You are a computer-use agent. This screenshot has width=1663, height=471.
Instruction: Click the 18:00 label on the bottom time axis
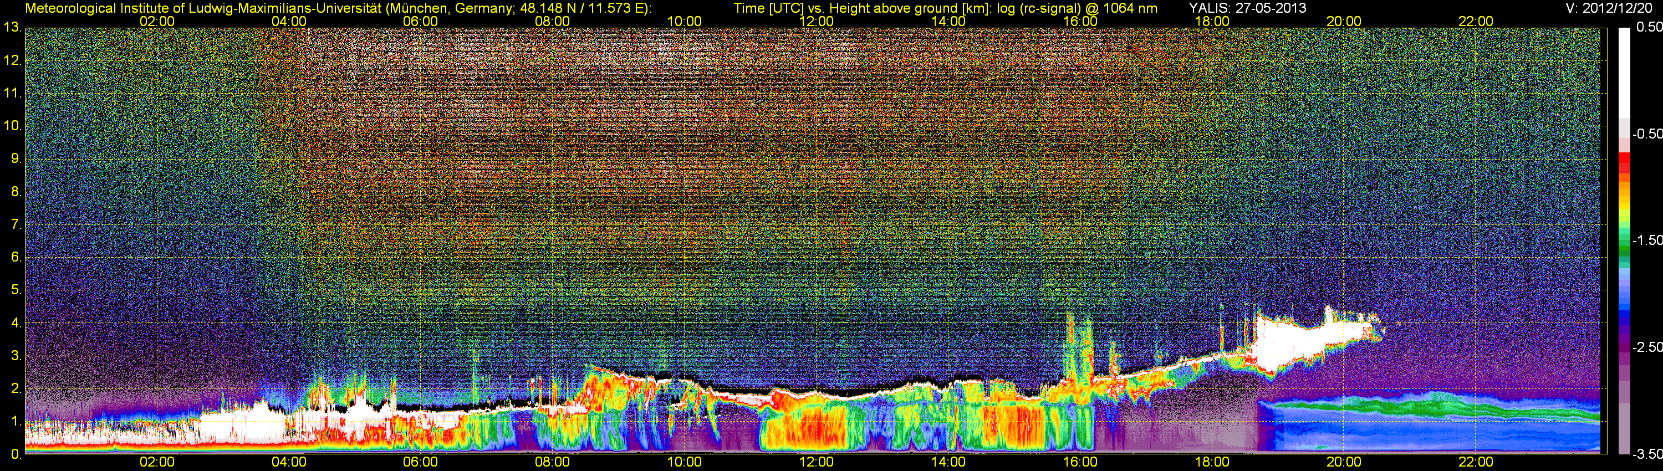tap(1212, 462)
